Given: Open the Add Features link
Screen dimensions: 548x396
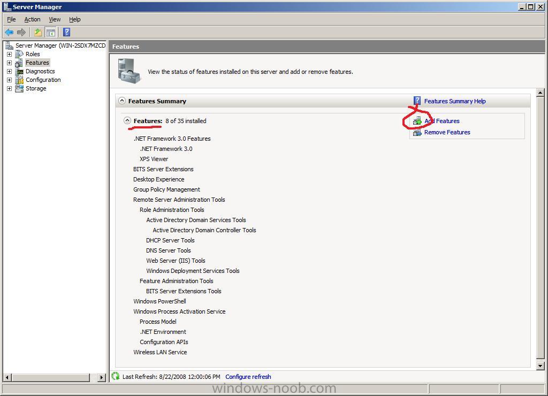Looking at the screenshot, I should tap(442, 121).
